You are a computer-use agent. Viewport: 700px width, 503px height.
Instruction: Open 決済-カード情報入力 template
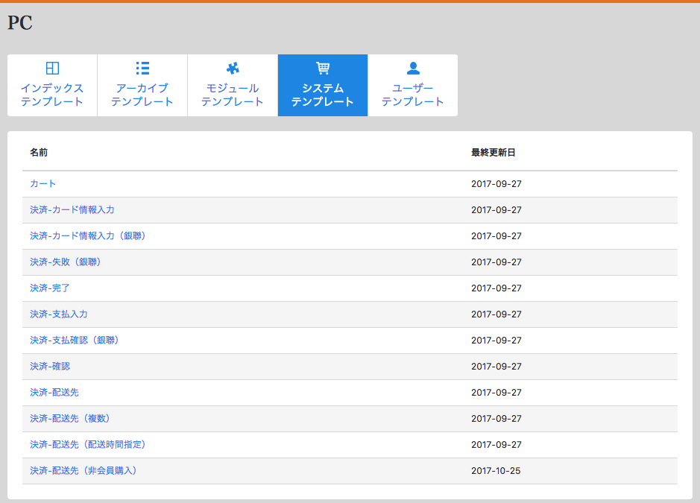pyautogui.click(x=72, y=210)
